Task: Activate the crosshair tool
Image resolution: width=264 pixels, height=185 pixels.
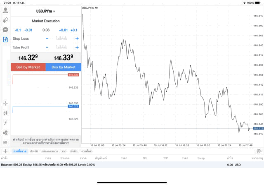Action: point(5,103)
